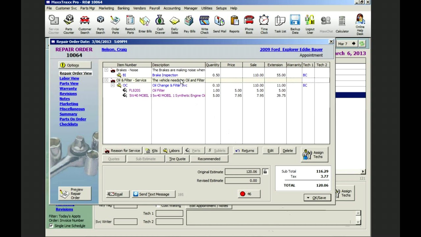Click the Mar 7 next-day arrow
This screenshot has height=237, width=421.
point(354,43)
